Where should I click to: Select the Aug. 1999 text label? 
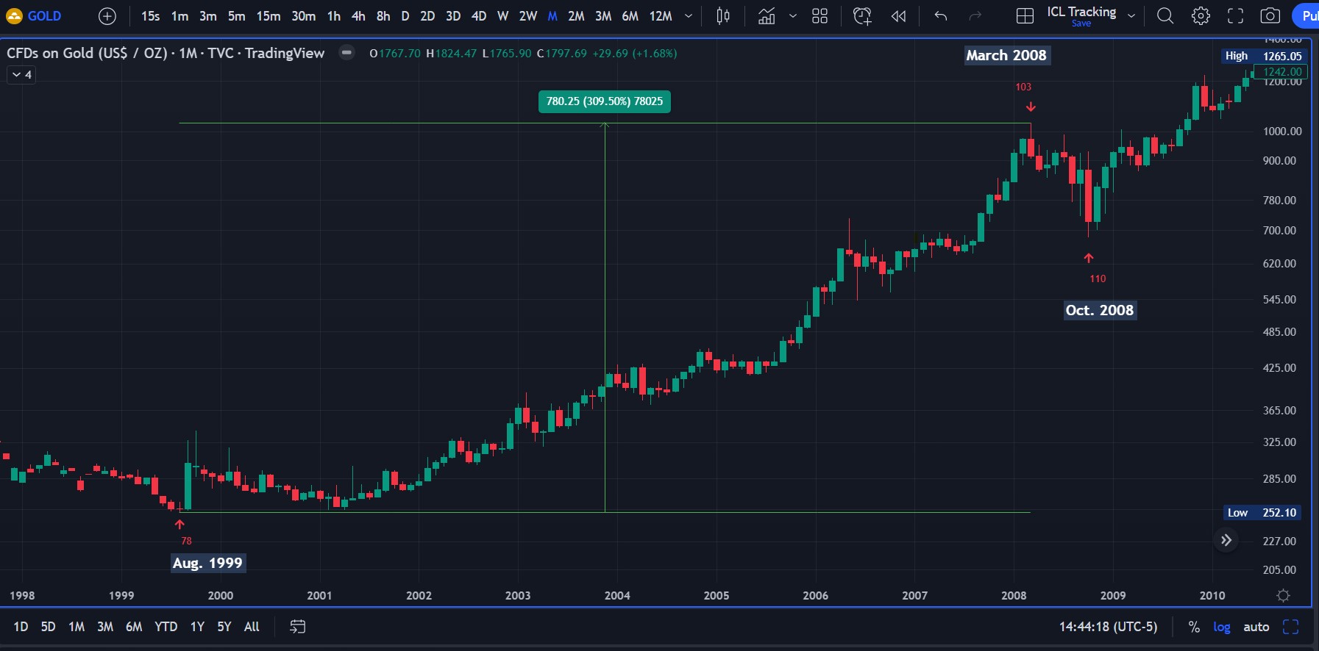pos(207,563)
